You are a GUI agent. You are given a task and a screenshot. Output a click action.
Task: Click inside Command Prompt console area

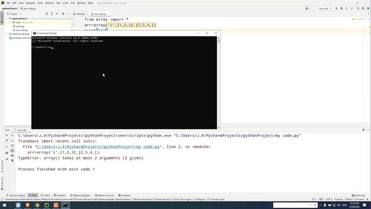click(x=124, y=82)
